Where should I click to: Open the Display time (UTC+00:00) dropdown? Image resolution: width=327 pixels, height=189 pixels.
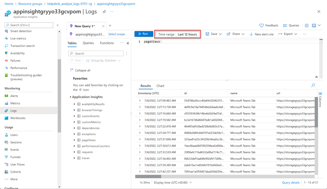(173, 182)
